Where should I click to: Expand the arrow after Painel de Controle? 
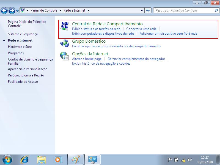coord(60,10)
